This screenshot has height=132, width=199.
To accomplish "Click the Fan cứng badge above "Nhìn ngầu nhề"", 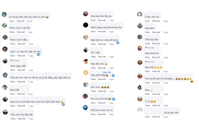I will [15, 61].
